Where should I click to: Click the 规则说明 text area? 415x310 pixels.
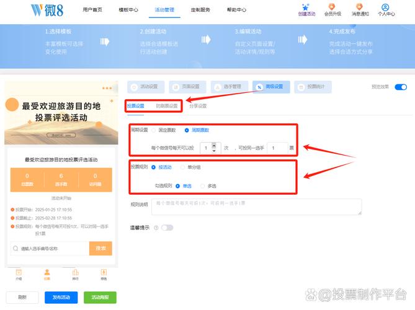point(256,206)
